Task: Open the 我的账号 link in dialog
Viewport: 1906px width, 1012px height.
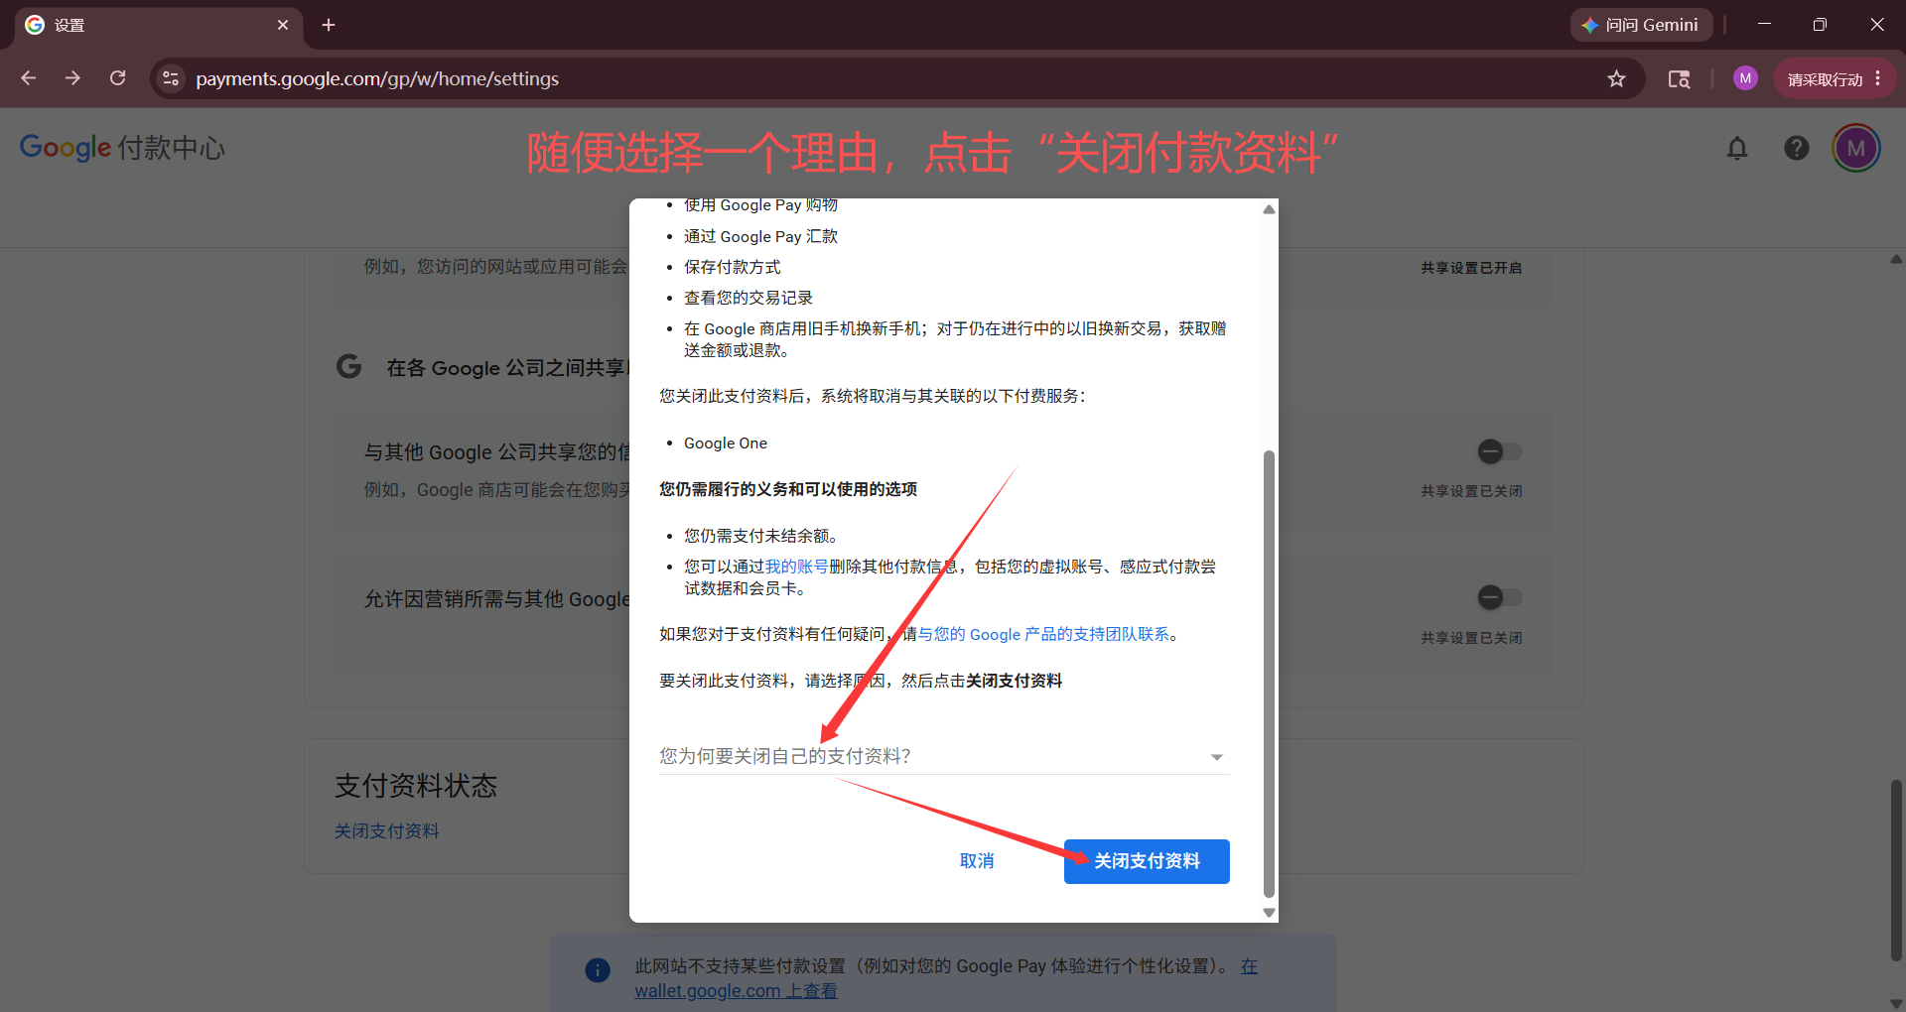Action: tap(797, 567)
